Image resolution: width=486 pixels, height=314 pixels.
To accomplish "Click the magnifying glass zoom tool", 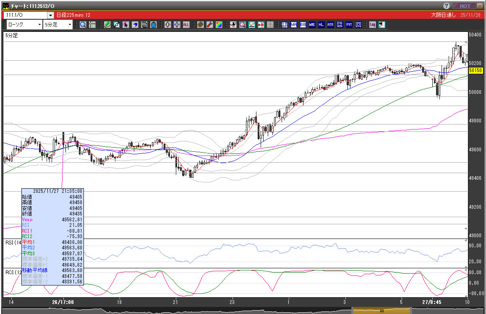I will coord(83,25).
